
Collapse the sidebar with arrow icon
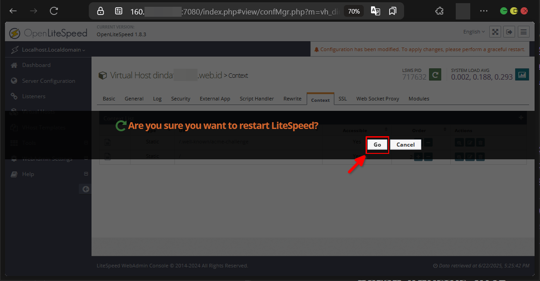[86, 189]
